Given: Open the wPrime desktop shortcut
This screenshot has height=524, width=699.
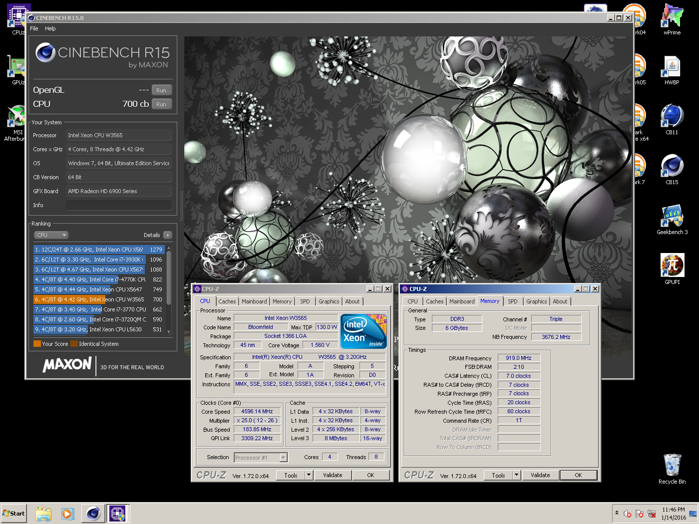Looking at the screenshot, I should click(672, 20).
